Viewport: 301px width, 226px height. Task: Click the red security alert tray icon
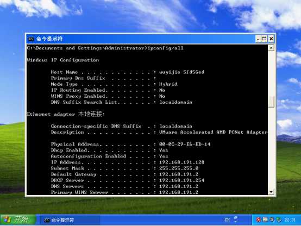point(259,219)
